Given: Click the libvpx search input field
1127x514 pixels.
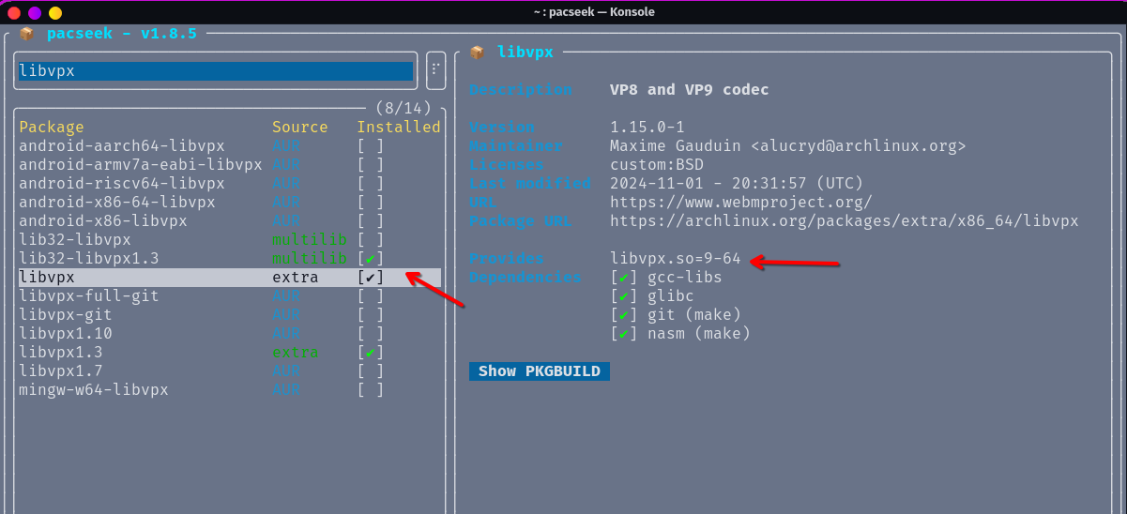Looking at the screenshot, I should click(215, 71).
